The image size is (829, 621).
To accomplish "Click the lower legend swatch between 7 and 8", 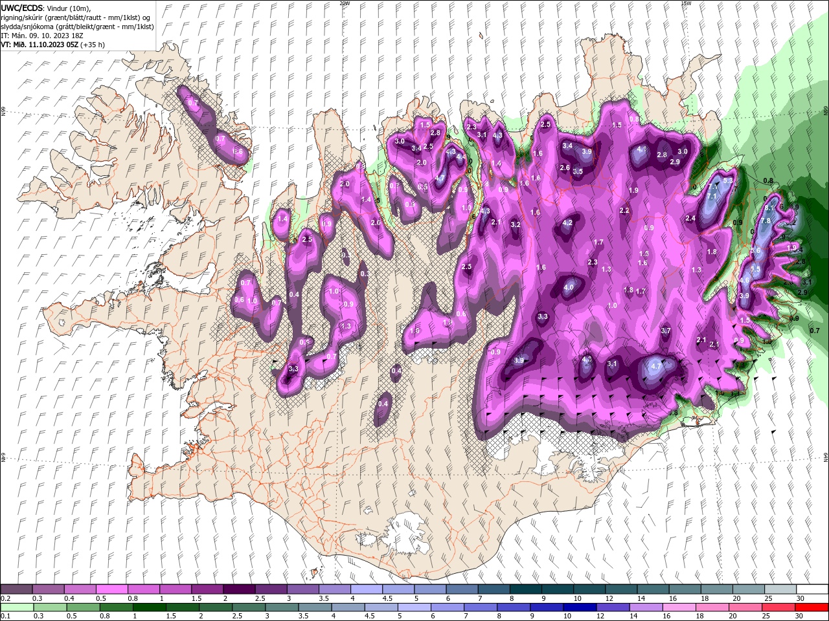I will [480, 607].
